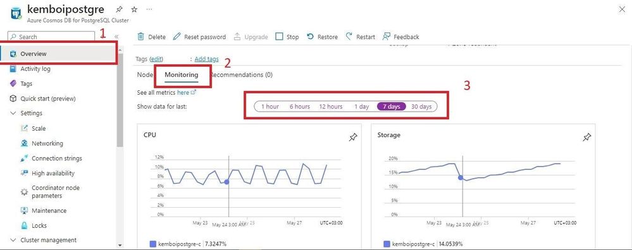
Task: Show data for last 6 hours
Action: (x=300, y=107)
